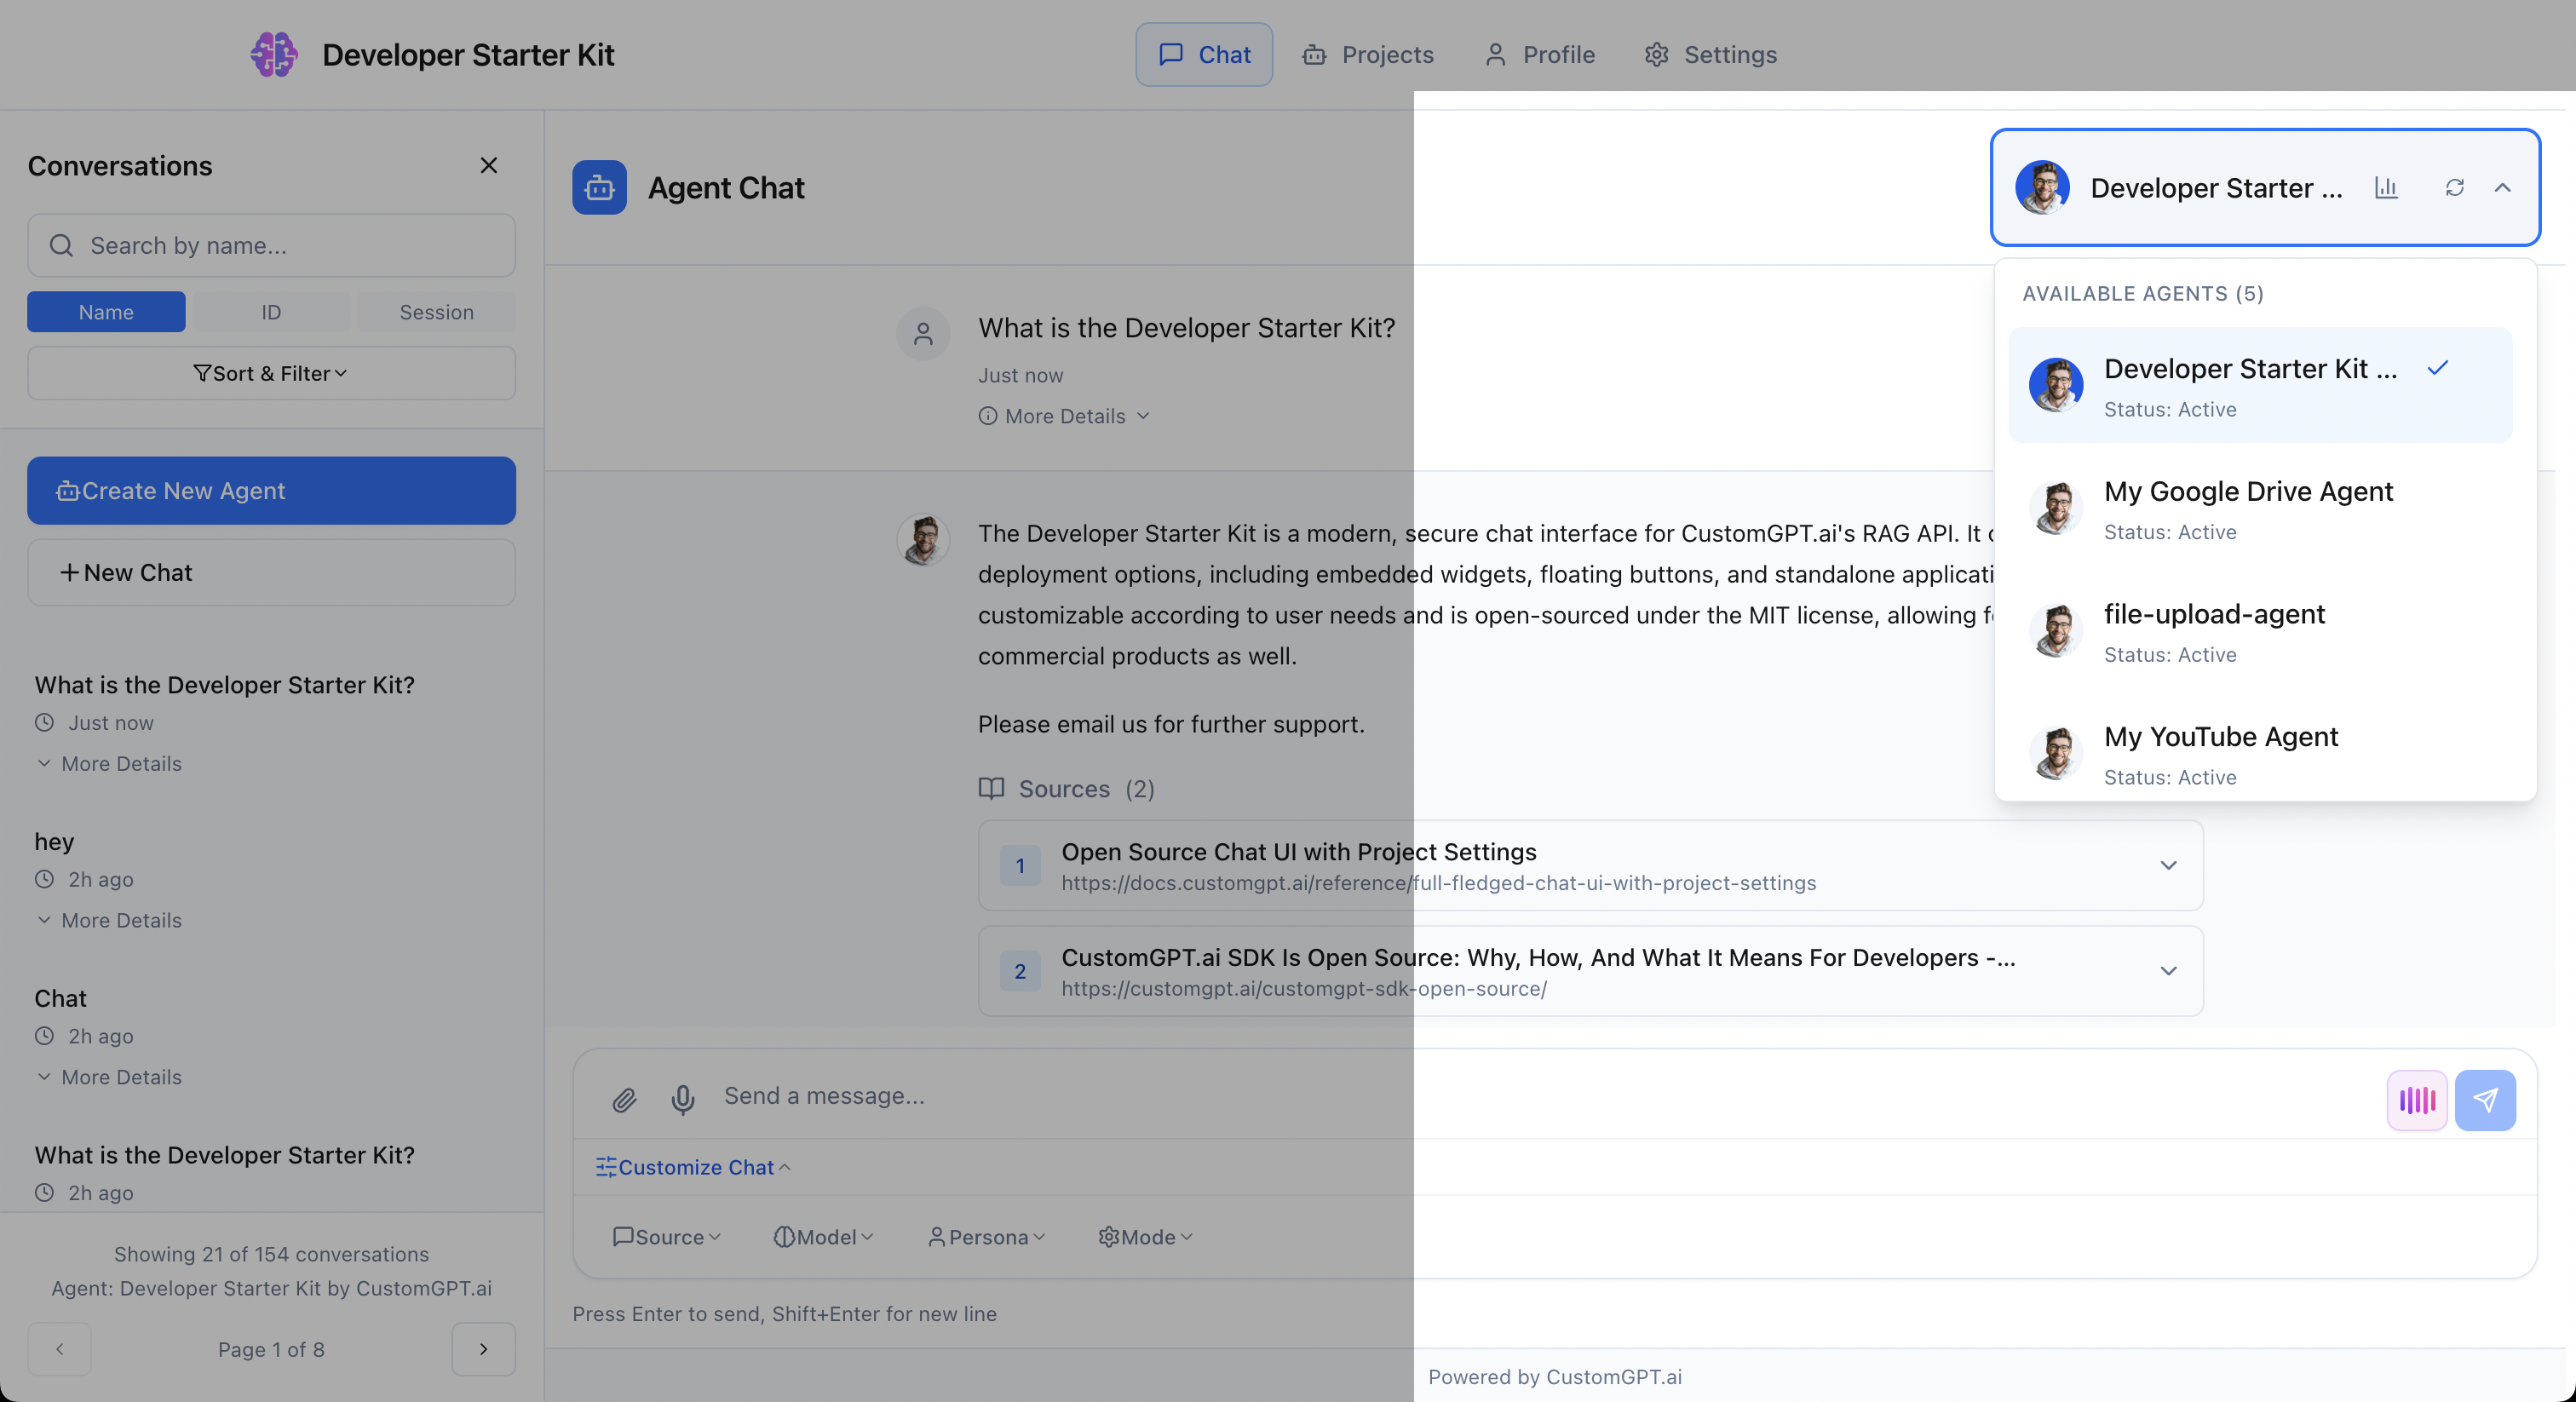Click the Create New Agent button

[x=271, y=491]
